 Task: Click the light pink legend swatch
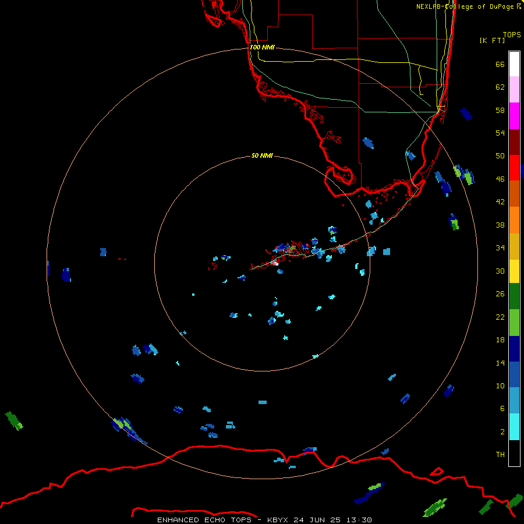(514, 89)
